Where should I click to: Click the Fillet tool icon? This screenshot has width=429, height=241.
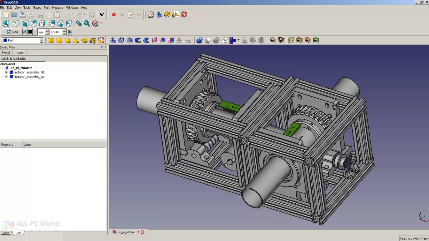pos(138,40)
